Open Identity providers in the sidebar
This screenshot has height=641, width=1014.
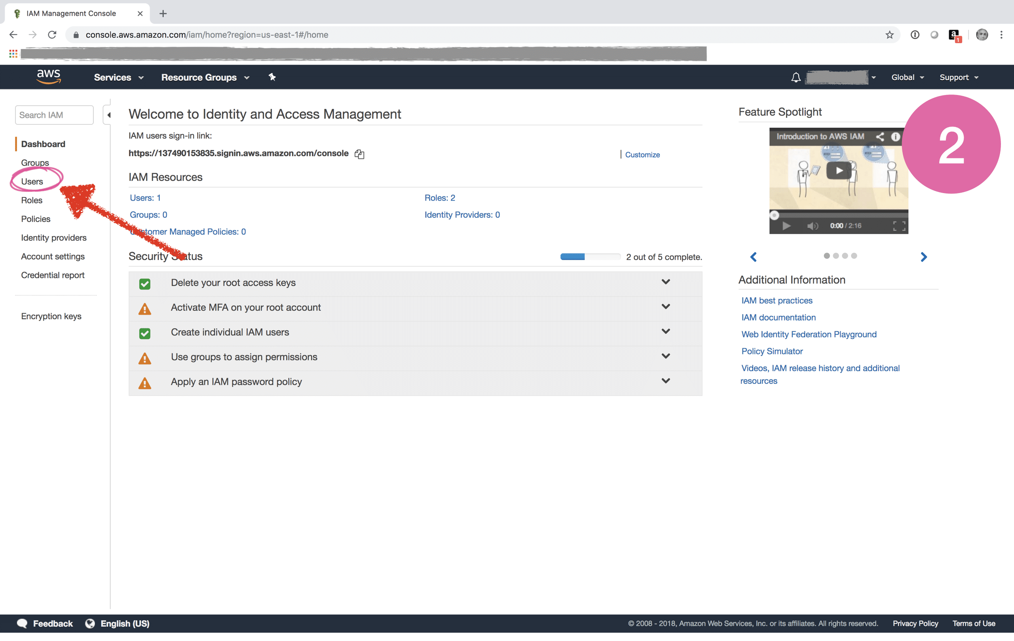54,238
